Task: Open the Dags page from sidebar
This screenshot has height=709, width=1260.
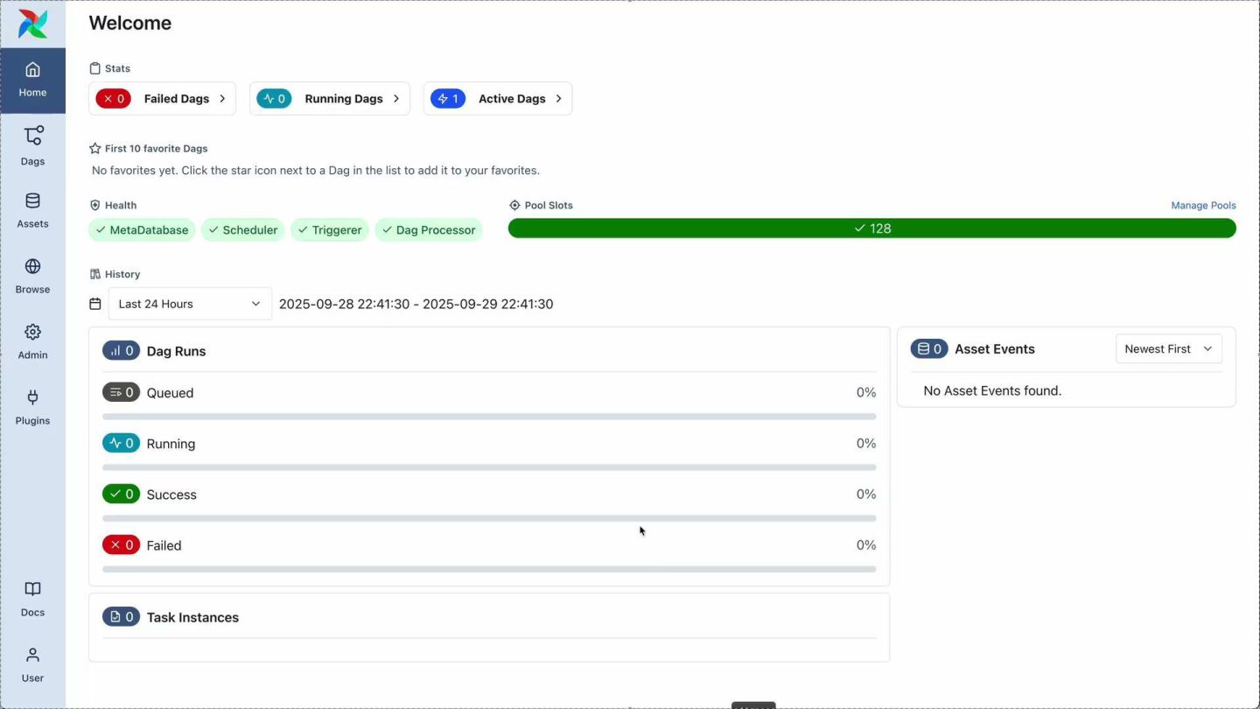Action: pos(32,146)
